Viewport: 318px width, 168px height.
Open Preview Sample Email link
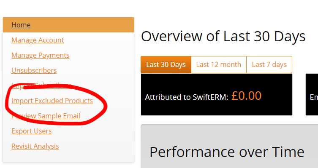click(x=46, y=116)
